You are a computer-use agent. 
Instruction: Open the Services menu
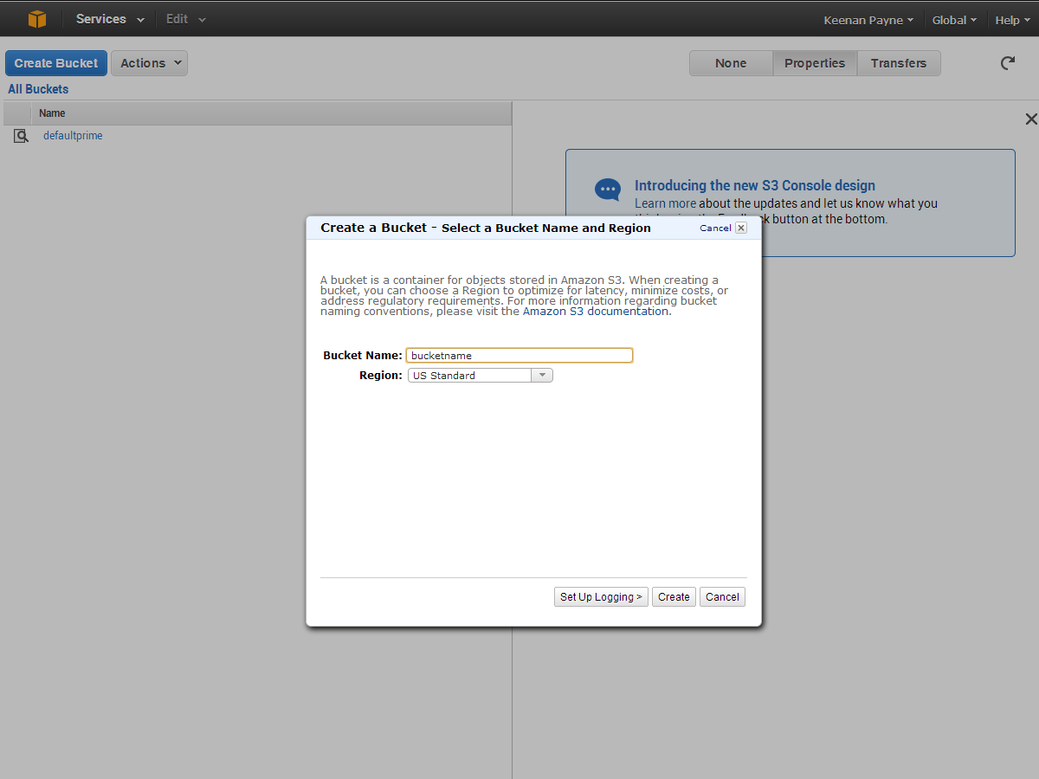110,19
